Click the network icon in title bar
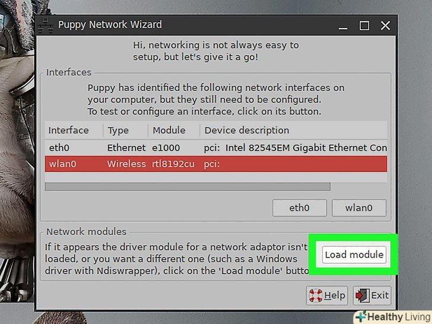Image resolution: width=432 pixels, height=324 pixels. pos(46,26)
